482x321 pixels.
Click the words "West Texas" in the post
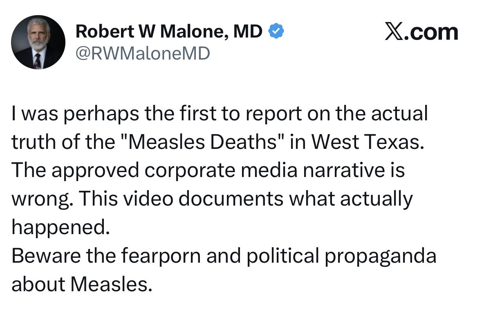(368, 142)
